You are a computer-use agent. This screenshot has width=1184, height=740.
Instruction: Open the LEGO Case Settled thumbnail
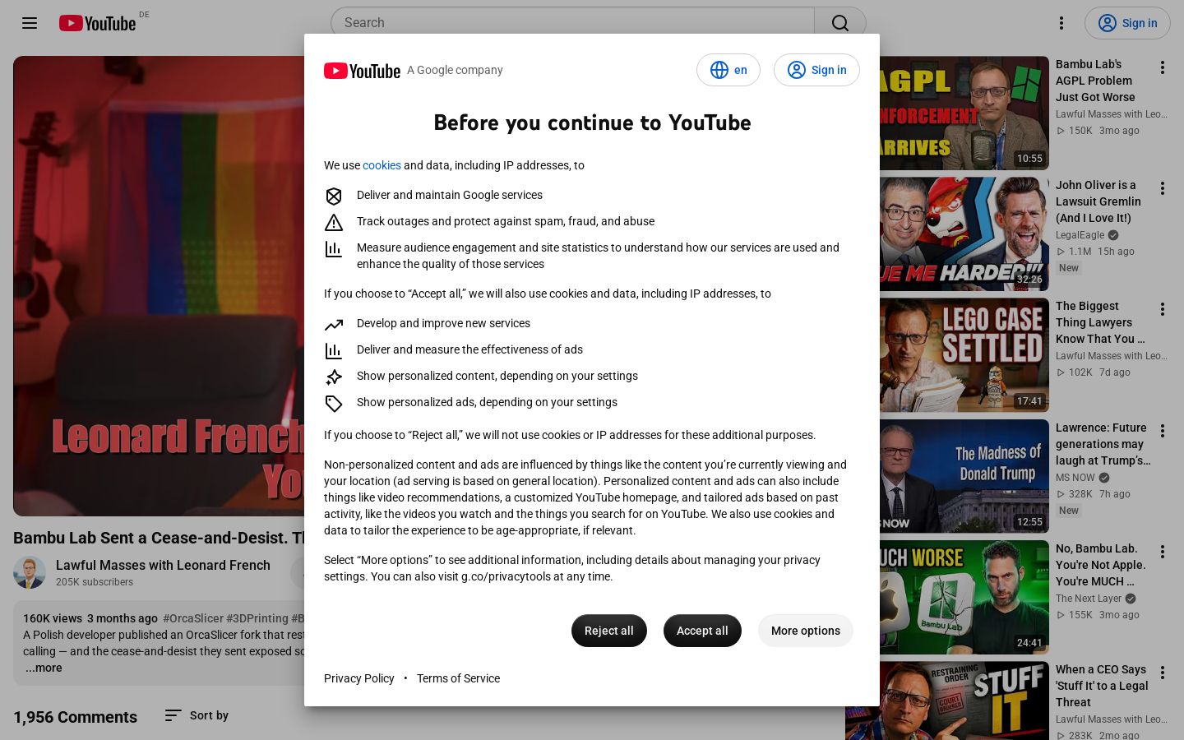tap(964, 355)
